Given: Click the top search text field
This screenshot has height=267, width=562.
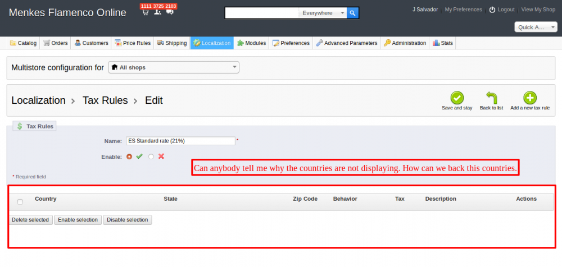Looking at the screenshot, I should tap(262, 13).
